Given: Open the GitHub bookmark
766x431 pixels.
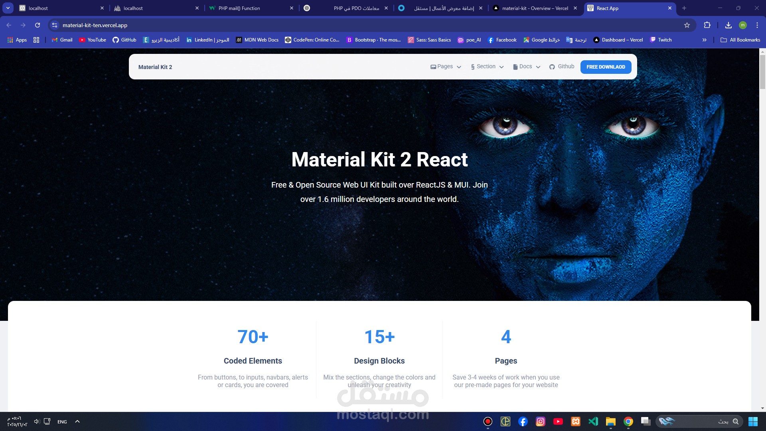Looking at the screenshot, I should (x=124, y=40).
